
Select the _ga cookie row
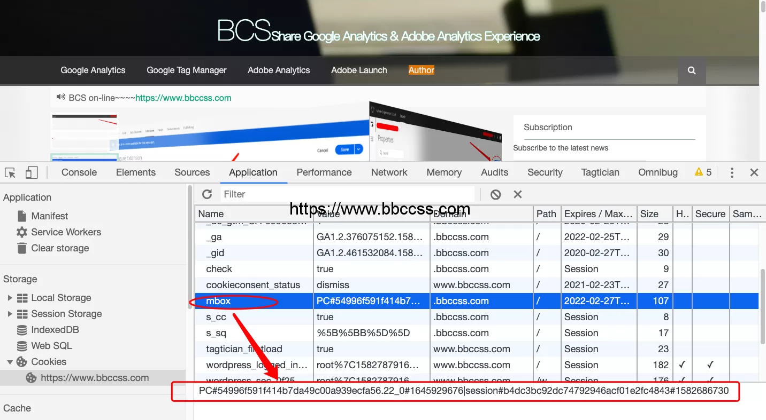click(477, 237)
